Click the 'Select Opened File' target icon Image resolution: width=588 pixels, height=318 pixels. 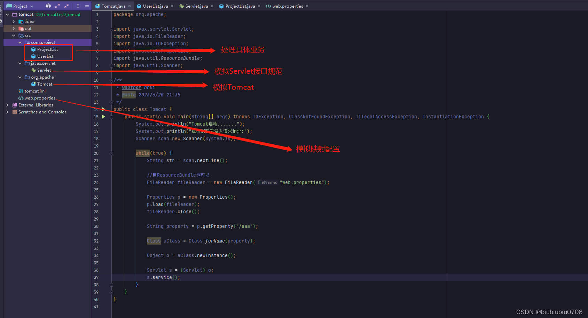pyautogui.click(x=48, y=6)
